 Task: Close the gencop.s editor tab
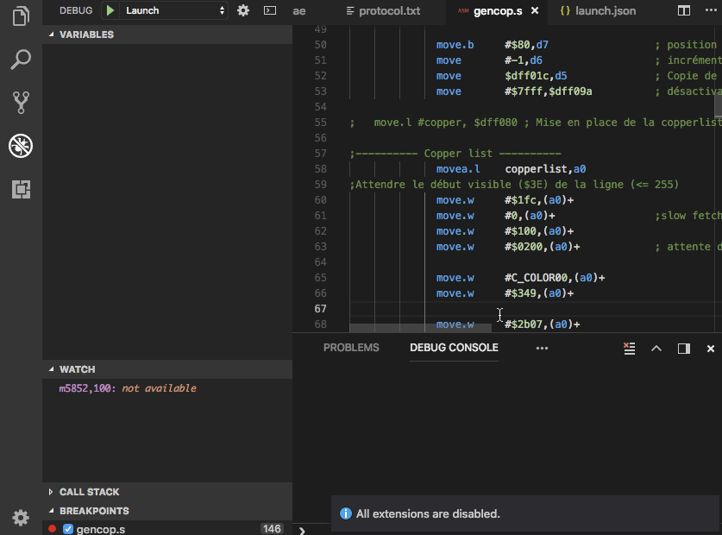(535, 10)
